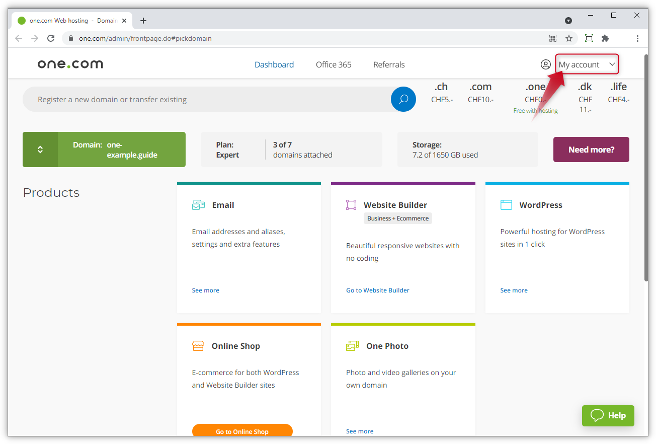The width and height of the screenshot is (656, 444).
Task: Follow the Go to Website Builder link
Action: (378, 290)
